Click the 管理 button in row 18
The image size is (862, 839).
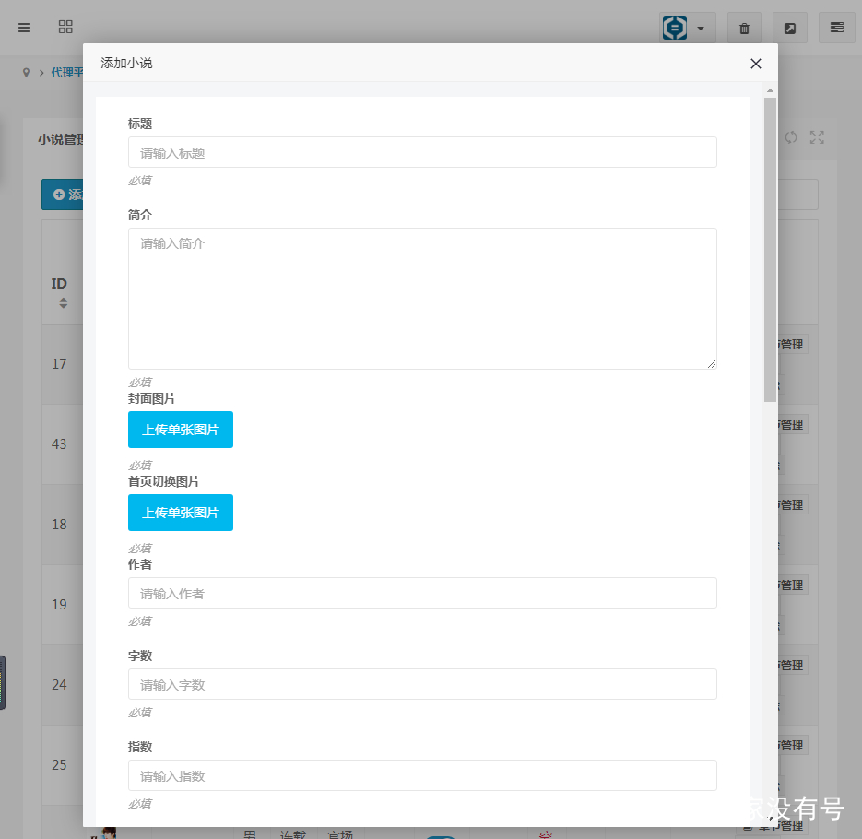792,504
